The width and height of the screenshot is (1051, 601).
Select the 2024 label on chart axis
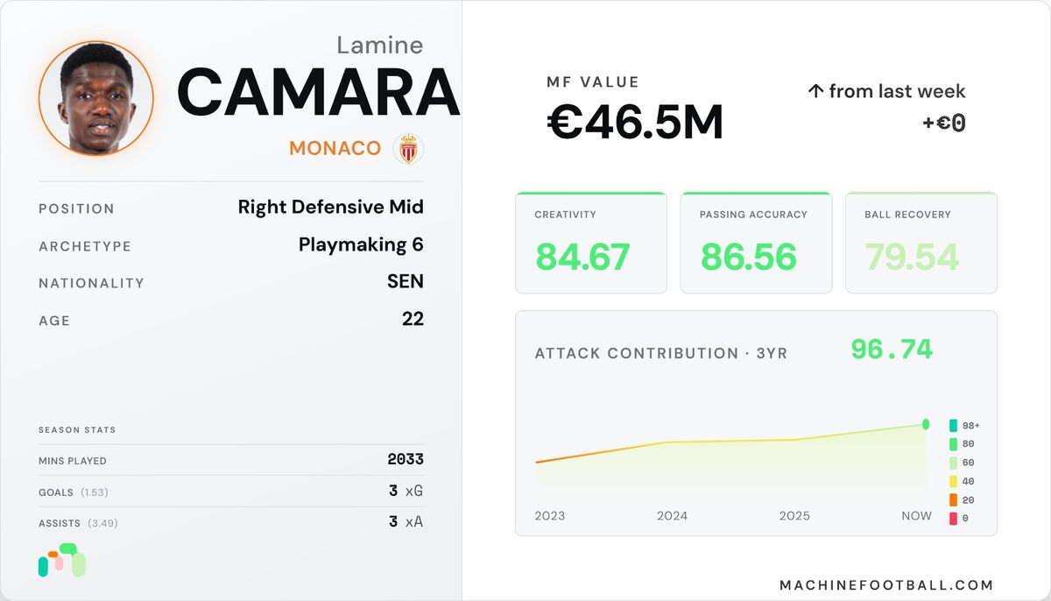point(673,516)
